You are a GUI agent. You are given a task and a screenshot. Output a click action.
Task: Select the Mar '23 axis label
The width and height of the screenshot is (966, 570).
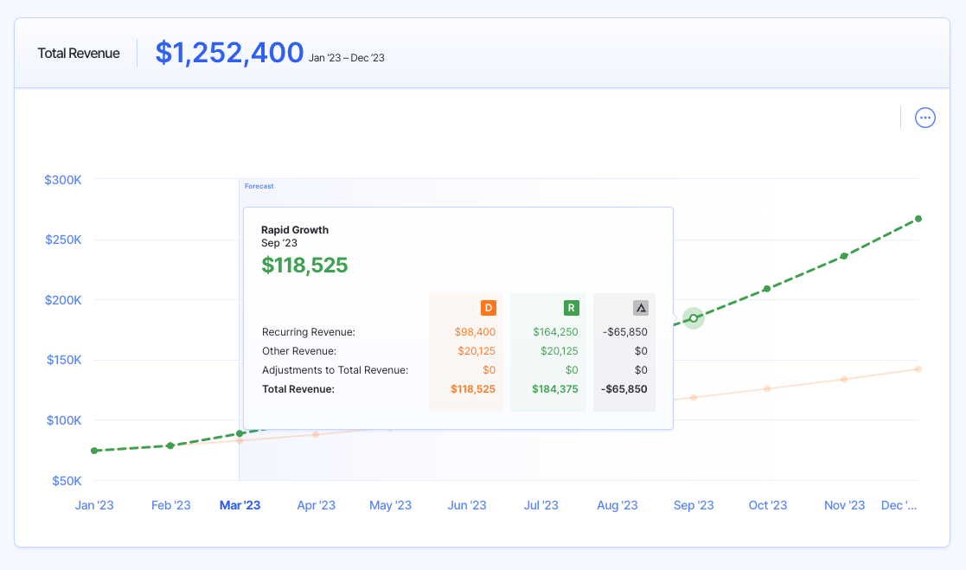tap(240, 505)
